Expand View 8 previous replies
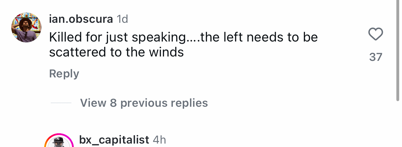Viewport: 402px width, 147px height. point(144,103)
